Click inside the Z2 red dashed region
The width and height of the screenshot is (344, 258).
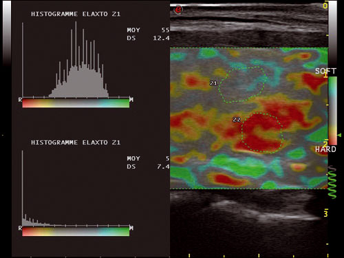(262, 133)
